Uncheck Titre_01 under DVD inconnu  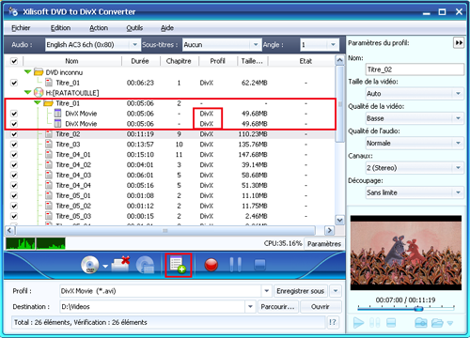coord(14,83)
